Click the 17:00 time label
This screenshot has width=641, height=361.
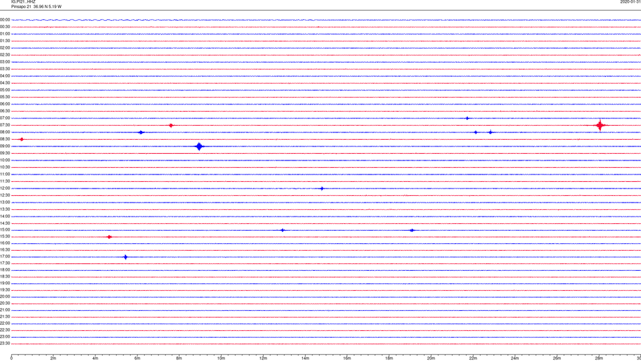point(5,257)
